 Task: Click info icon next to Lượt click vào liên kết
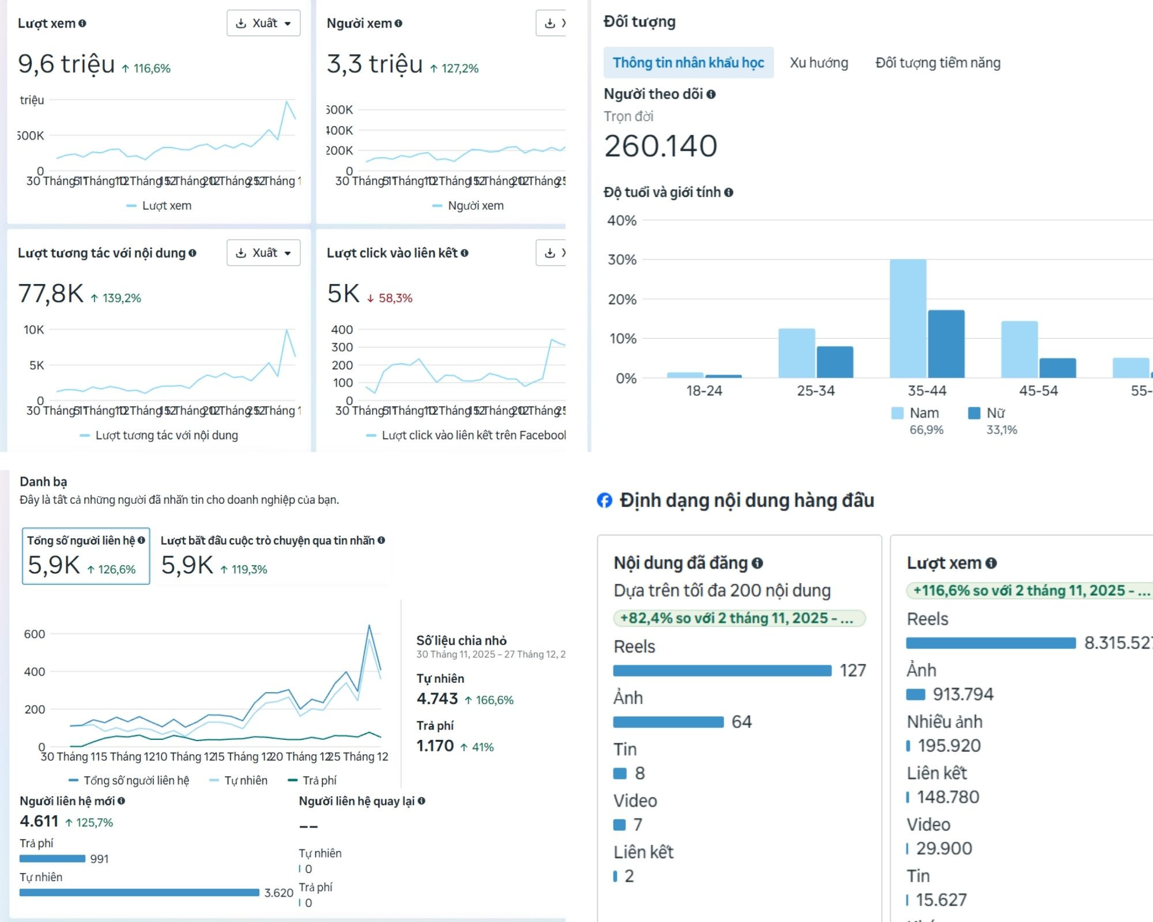(x=465, y=253)
